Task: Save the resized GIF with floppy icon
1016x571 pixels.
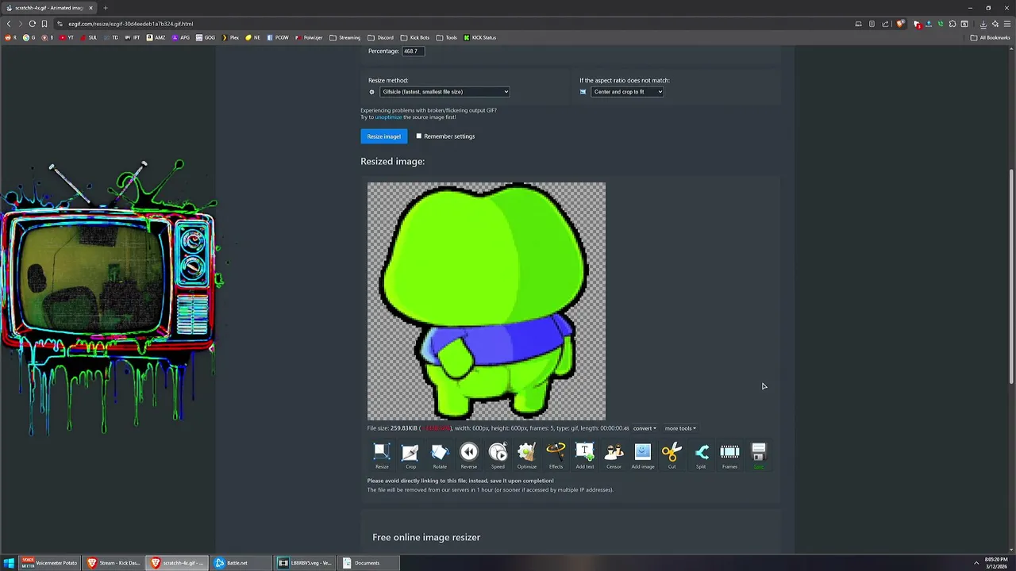Action: (x=759, y=456)
